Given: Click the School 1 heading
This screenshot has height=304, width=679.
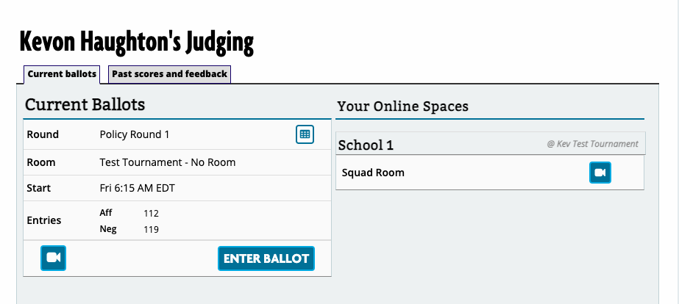Looking at the screenshot, I should 366,145.
